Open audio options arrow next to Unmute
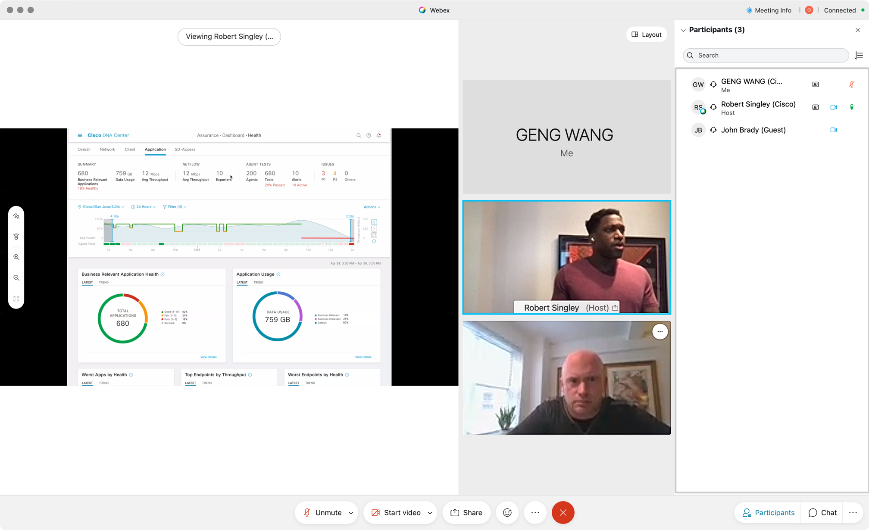The width and height of the screenshot is (869, 530). click(351, 513)
